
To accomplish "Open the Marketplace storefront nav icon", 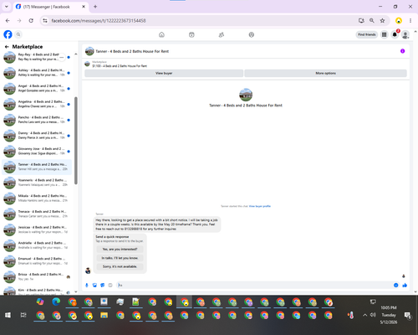I will pyautogui.click(x=191, y=34).
